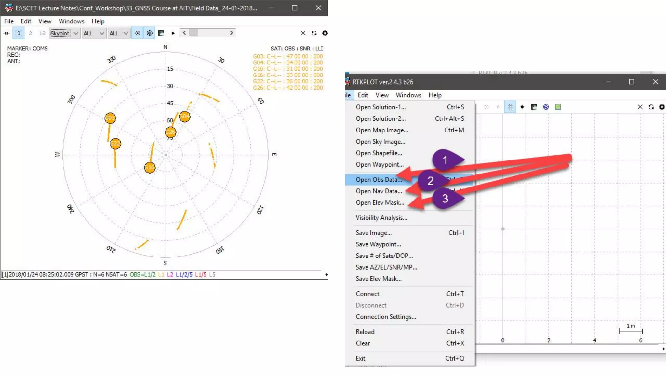
Task: Click the gear options icon in the RTKPLOT window
Action: click(662, 107)
